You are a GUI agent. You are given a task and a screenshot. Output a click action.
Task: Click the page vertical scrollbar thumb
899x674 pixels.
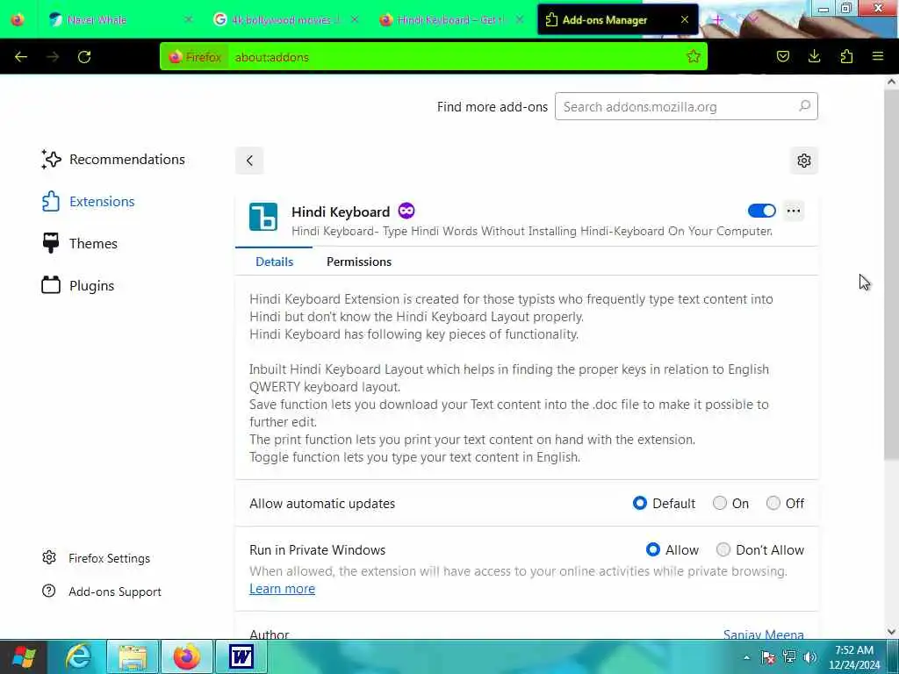pyautogui.click(x=891, y=274)
